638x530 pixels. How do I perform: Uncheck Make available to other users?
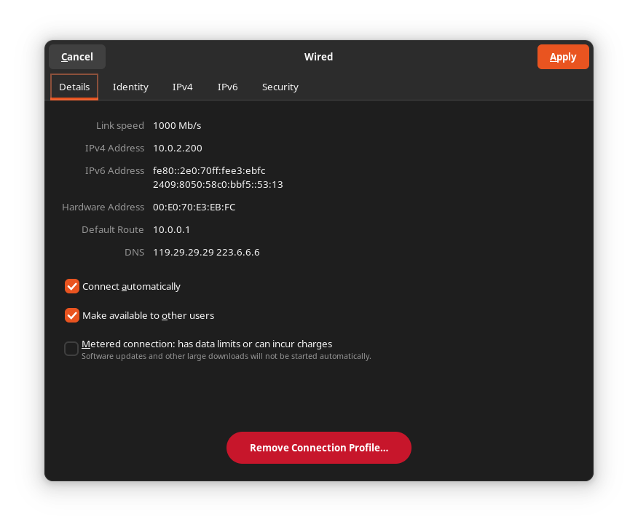point(72,315)
